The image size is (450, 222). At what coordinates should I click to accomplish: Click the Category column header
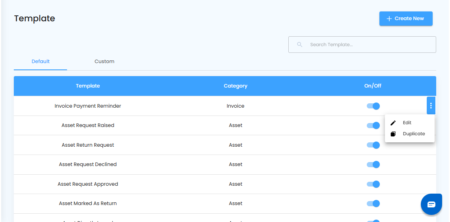[235, 86]
